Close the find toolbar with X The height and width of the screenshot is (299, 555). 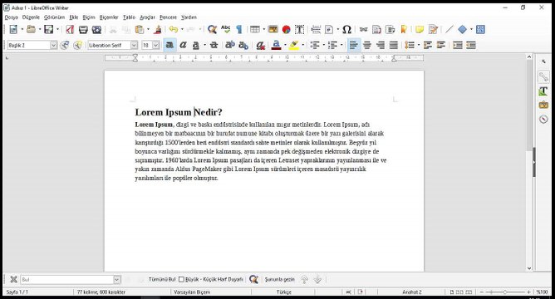[13, 280]
